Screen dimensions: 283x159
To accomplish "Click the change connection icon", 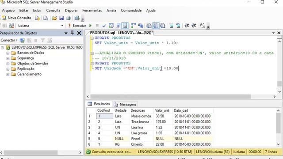I will coord(11,26).
